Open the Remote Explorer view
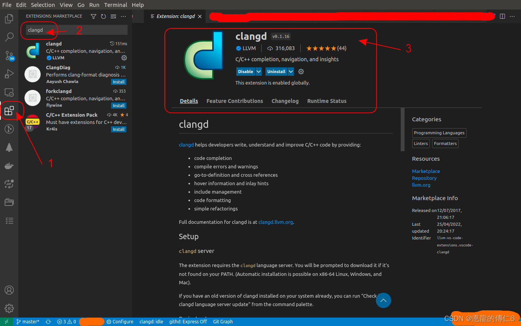521x326 pixels. (x=9, y=92)
